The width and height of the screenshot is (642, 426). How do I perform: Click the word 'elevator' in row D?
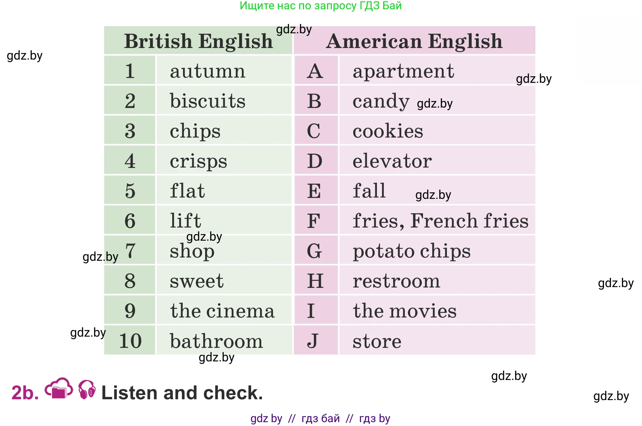(x=392, y=161)
